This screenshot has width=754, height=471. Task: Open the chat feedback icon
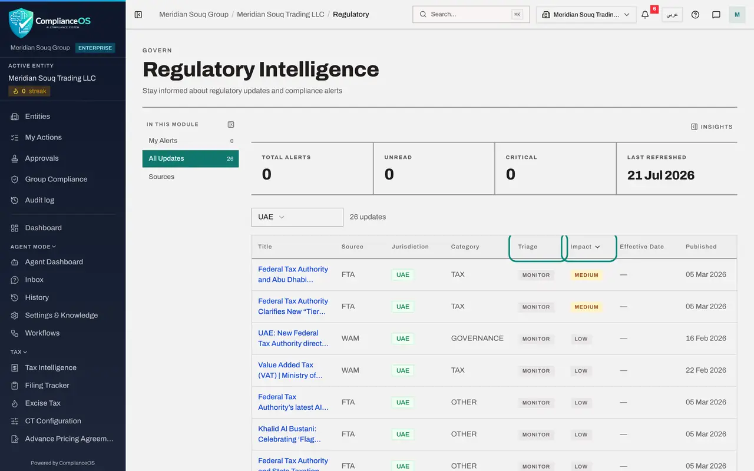point(716,14)
